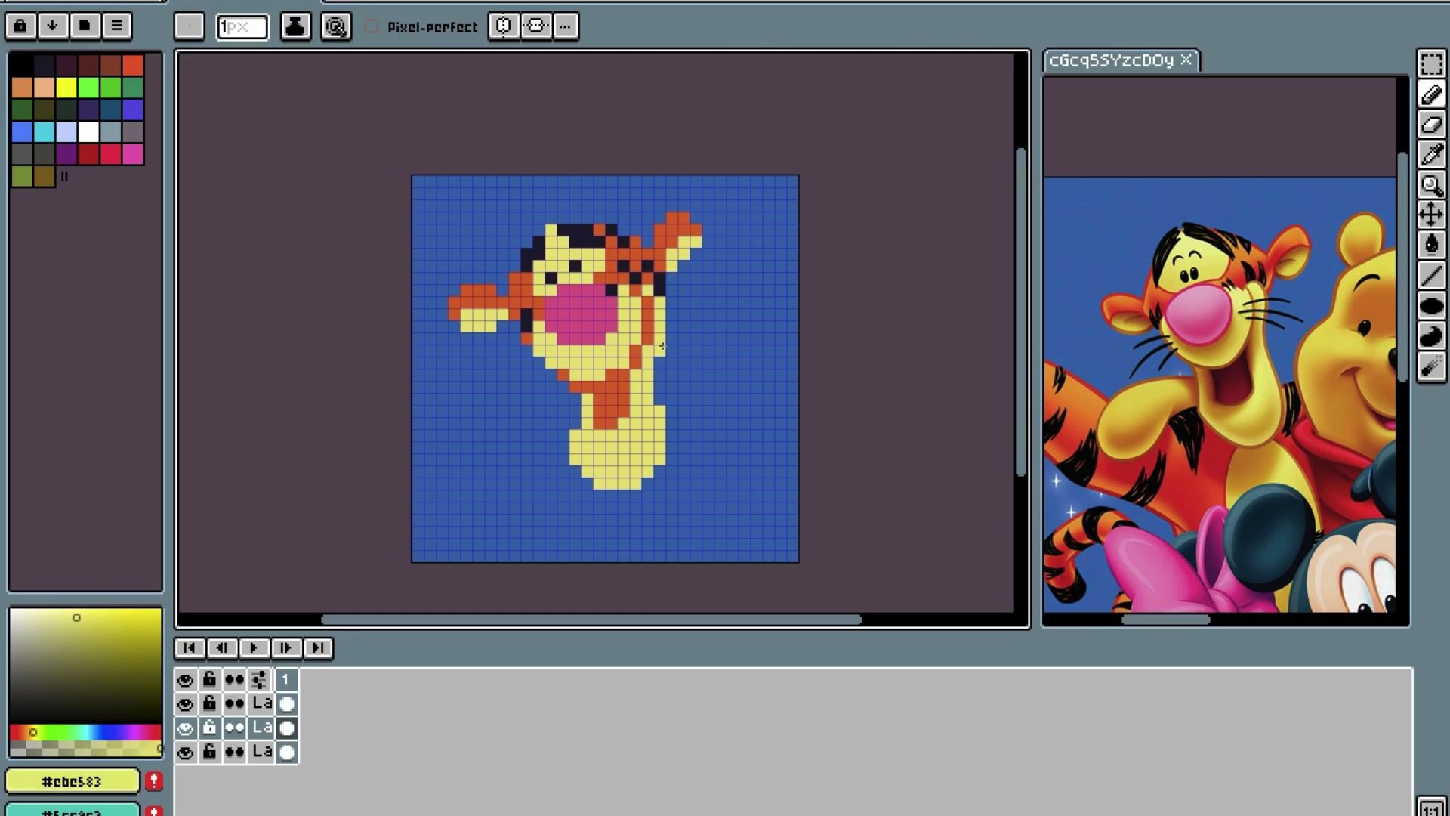Click the red warning icon next to #ebe583

click(x=153, y=781)
